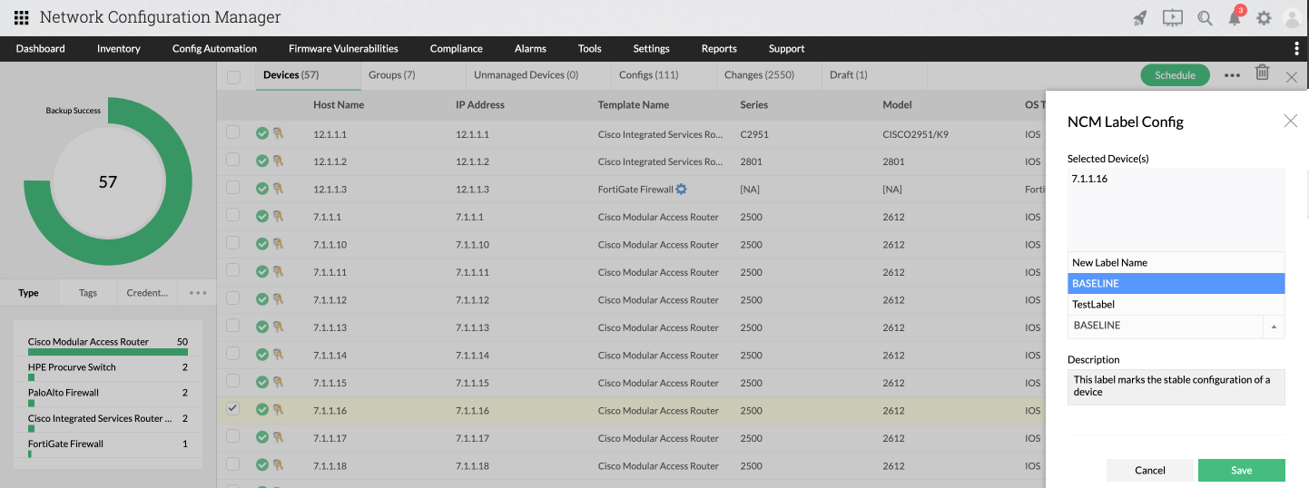Click key credential icon for host 7.1.1.16
The width and height of the screenshot is (1309, 488).
(x=278, y=410)
